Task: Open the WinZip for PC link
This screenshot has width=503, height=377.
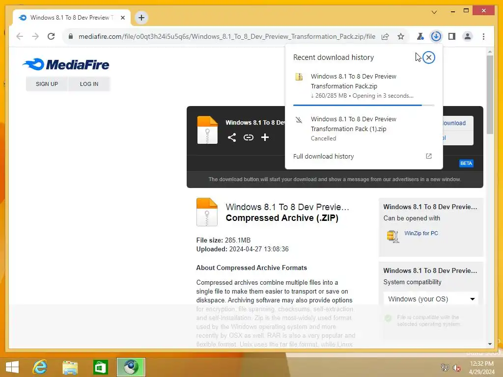Action: [421, 233]
